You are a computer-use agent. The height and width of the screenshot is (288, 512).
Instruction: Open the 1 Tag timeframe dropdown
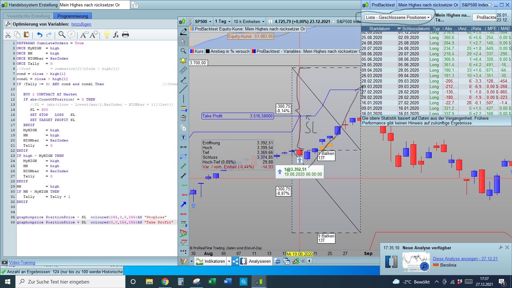(222, 21)
